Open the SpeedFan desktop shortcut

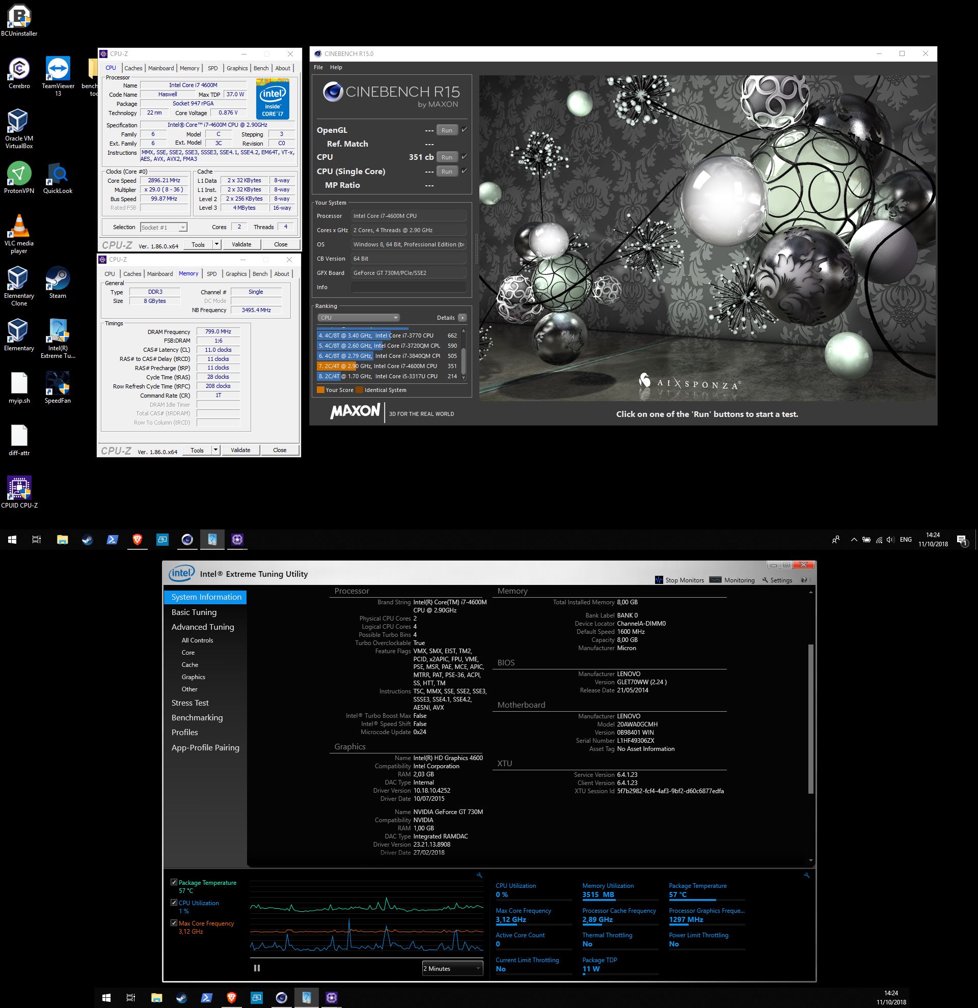point(58,388)
